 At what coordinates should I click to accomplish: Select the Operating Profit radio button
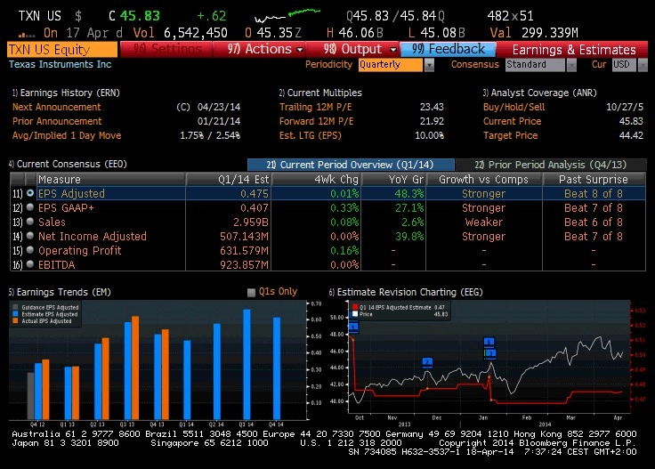pyautogui.click(x=30, y=250)
